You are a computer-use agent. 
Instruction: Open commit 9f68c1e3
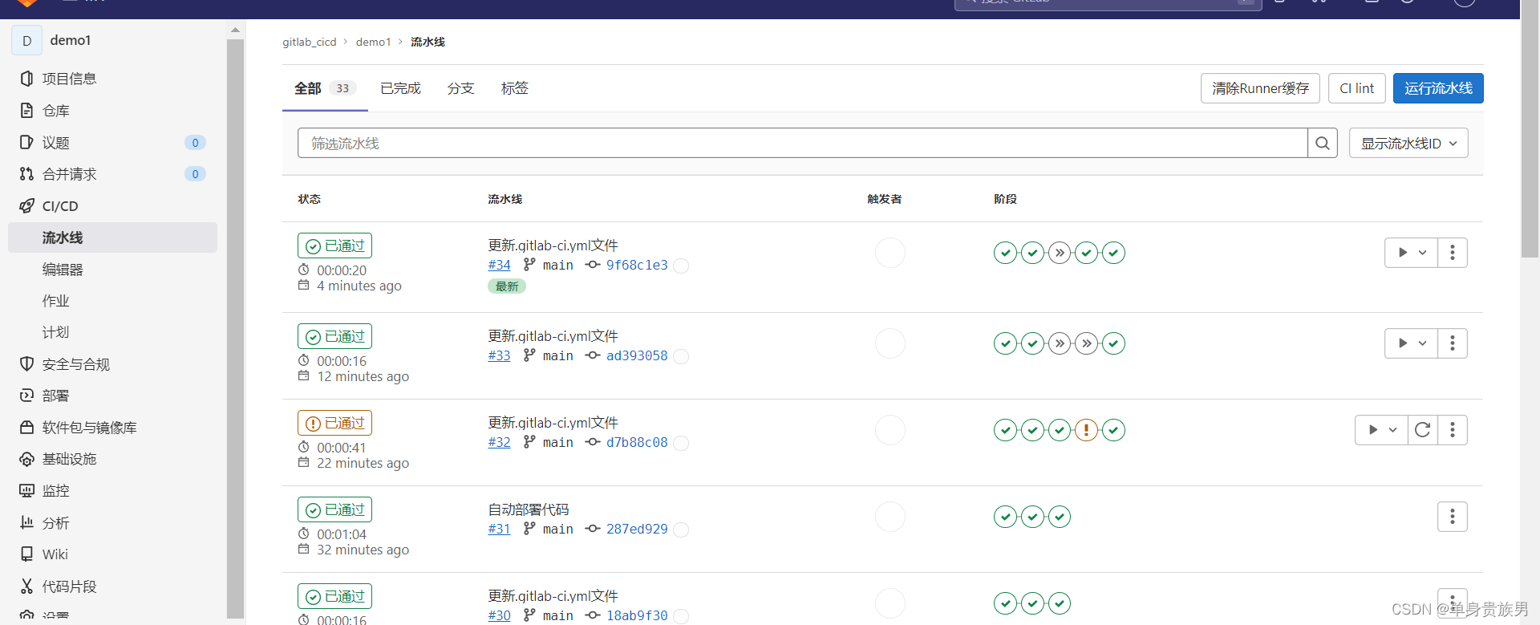637,265
